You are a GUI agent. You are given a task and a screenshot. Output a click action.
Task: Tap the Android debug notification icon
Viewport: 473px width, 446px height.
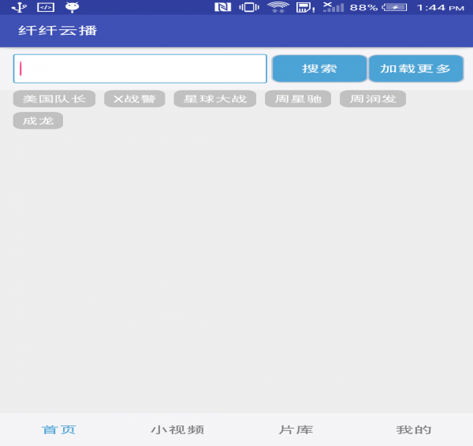point(72,7)
